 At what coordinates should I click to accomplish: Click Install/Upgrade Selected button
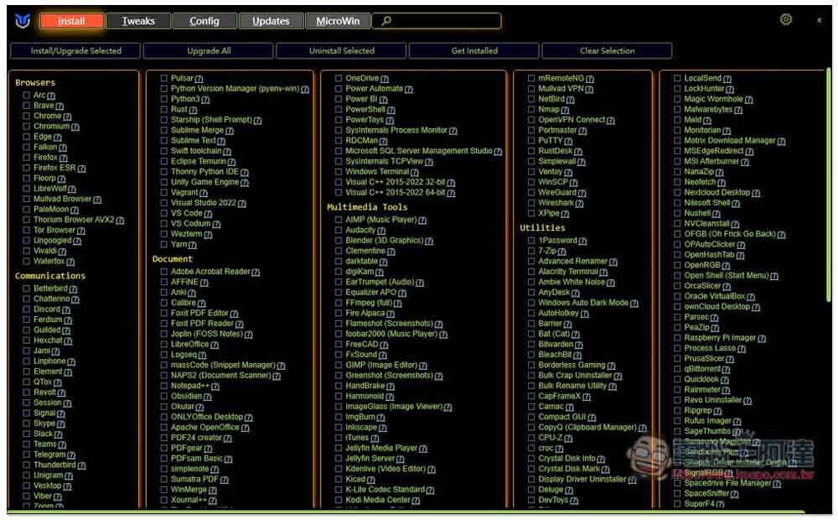tap(76, 51)
